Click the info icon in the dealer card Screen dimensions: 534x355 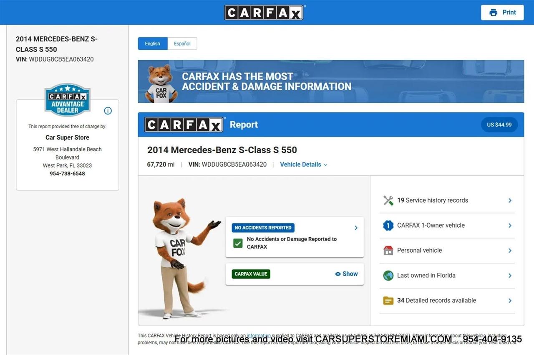pyautogui.click(x=108, y=111)
